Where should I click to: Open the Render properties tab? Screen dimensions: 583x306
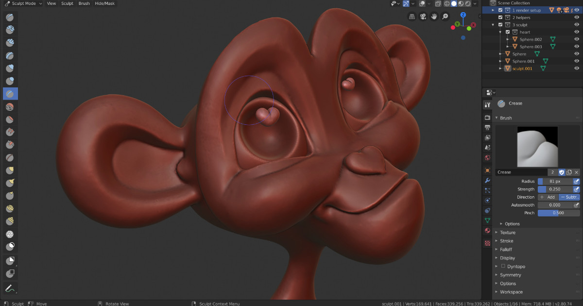click(487, 118)
